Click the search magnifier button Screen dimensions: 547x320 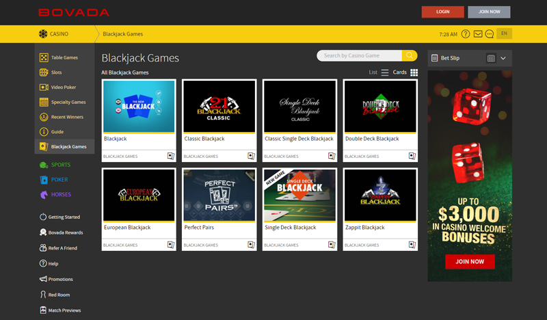[410, 55]
